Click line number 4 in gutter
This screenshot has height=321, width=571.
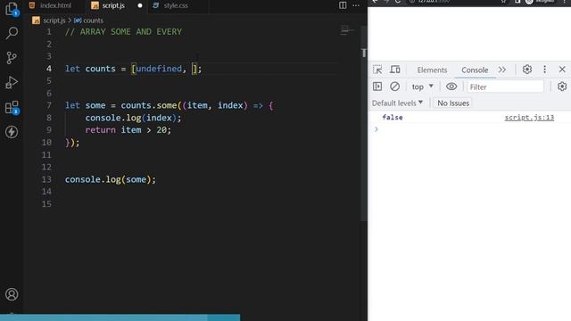pos(49,69)
